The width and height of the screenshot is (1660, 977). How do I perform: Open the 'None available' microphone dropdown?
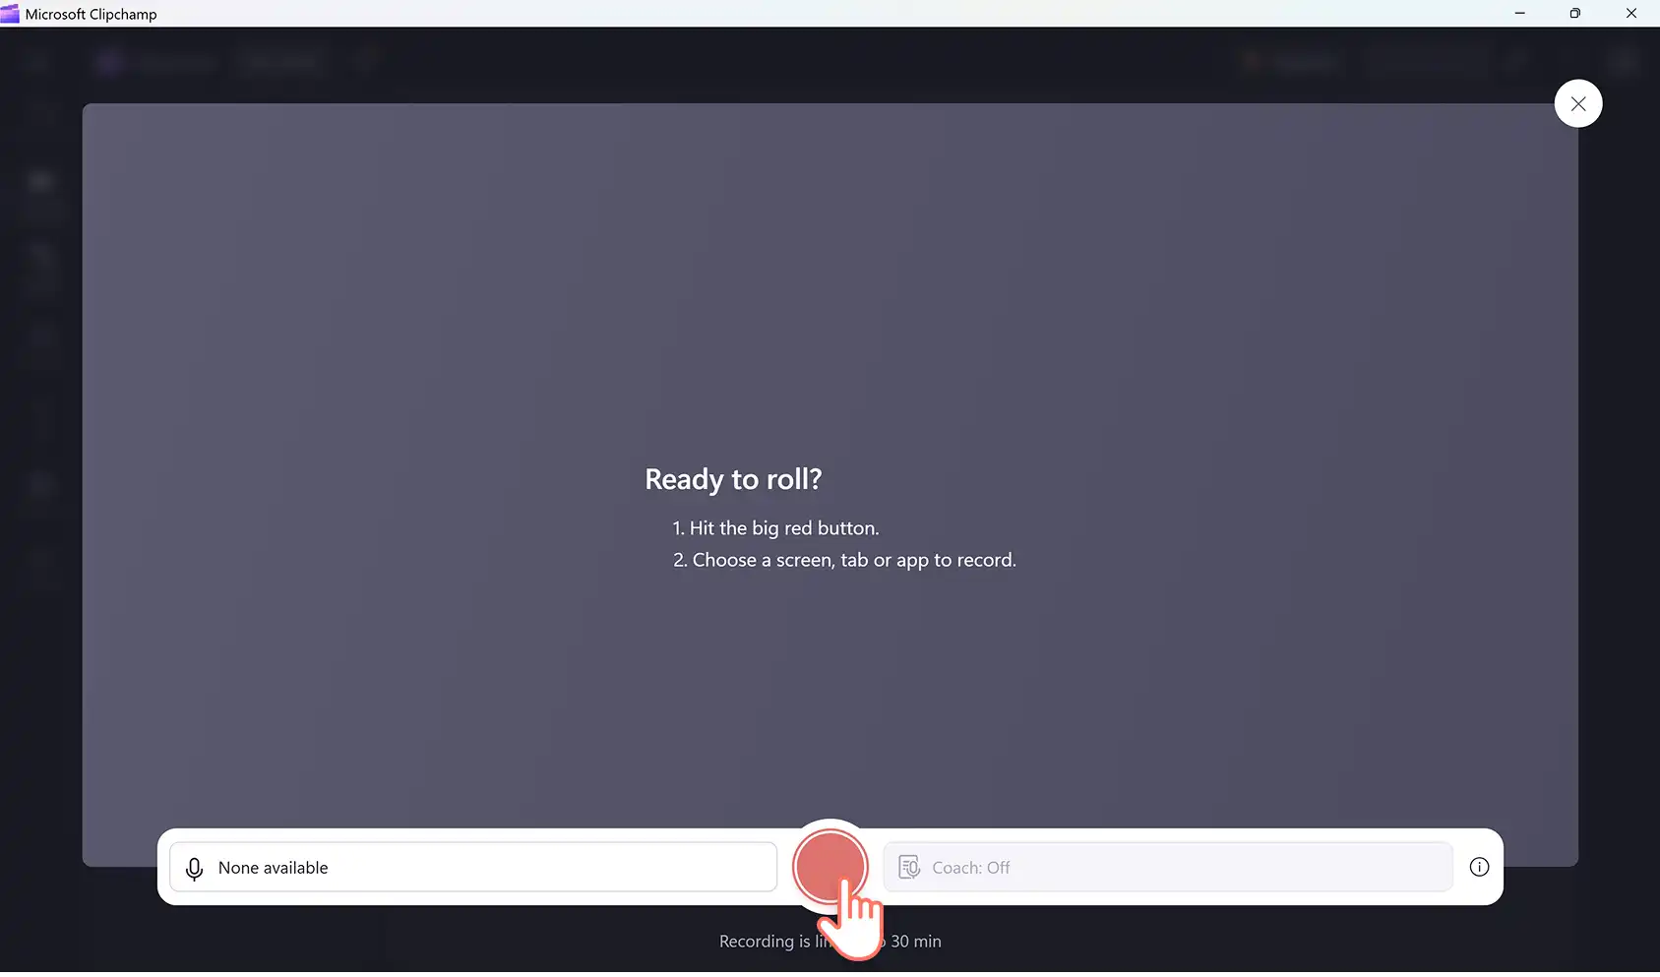pos(473,867)
